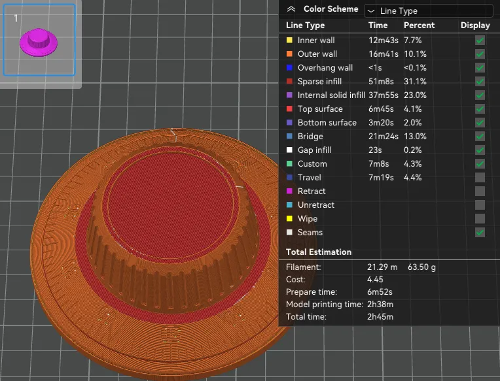Image resolution: width=500 pixels, height=381 pixels.
Task: Hide Inner wall lines via its checkbox
Action: click(x=480, y=40)
